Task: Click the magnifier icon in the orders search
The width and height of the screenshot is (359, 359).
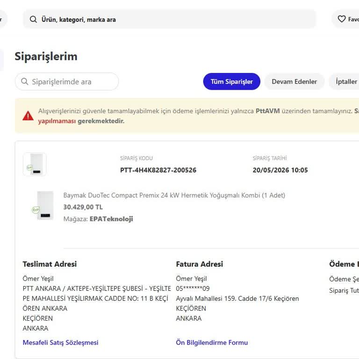Action: pos(24,81)
